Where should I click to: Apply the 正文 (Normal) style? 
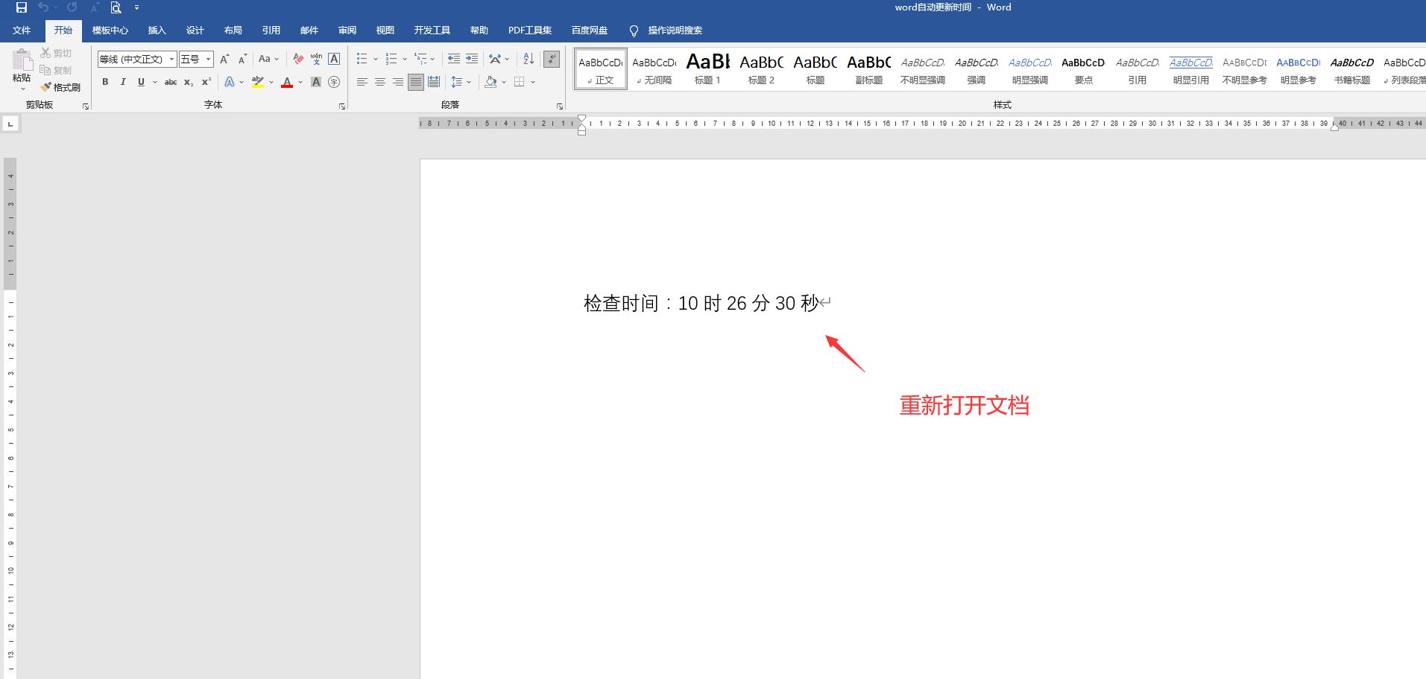tap(601, 69)
